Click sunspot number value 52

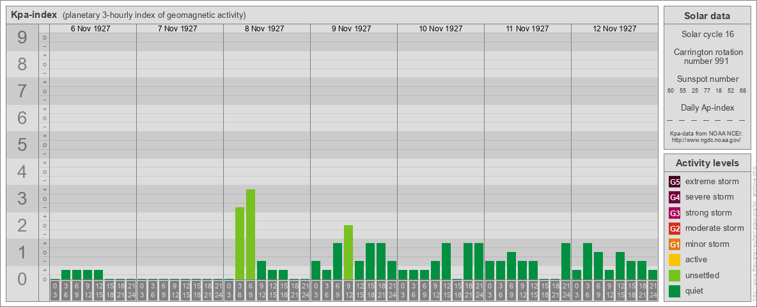tap(731, 91)
